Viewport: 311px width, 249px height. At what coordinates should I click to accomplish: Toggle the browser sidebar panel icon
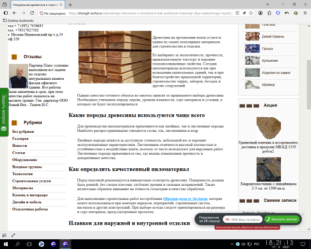[6, 13]
